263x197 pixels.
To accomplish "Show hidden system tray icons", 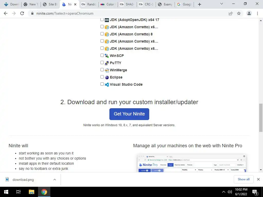I will (224, 192).
